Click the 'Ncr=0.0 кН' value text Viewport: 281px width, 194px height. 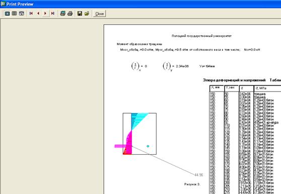(x=252, y=50)
